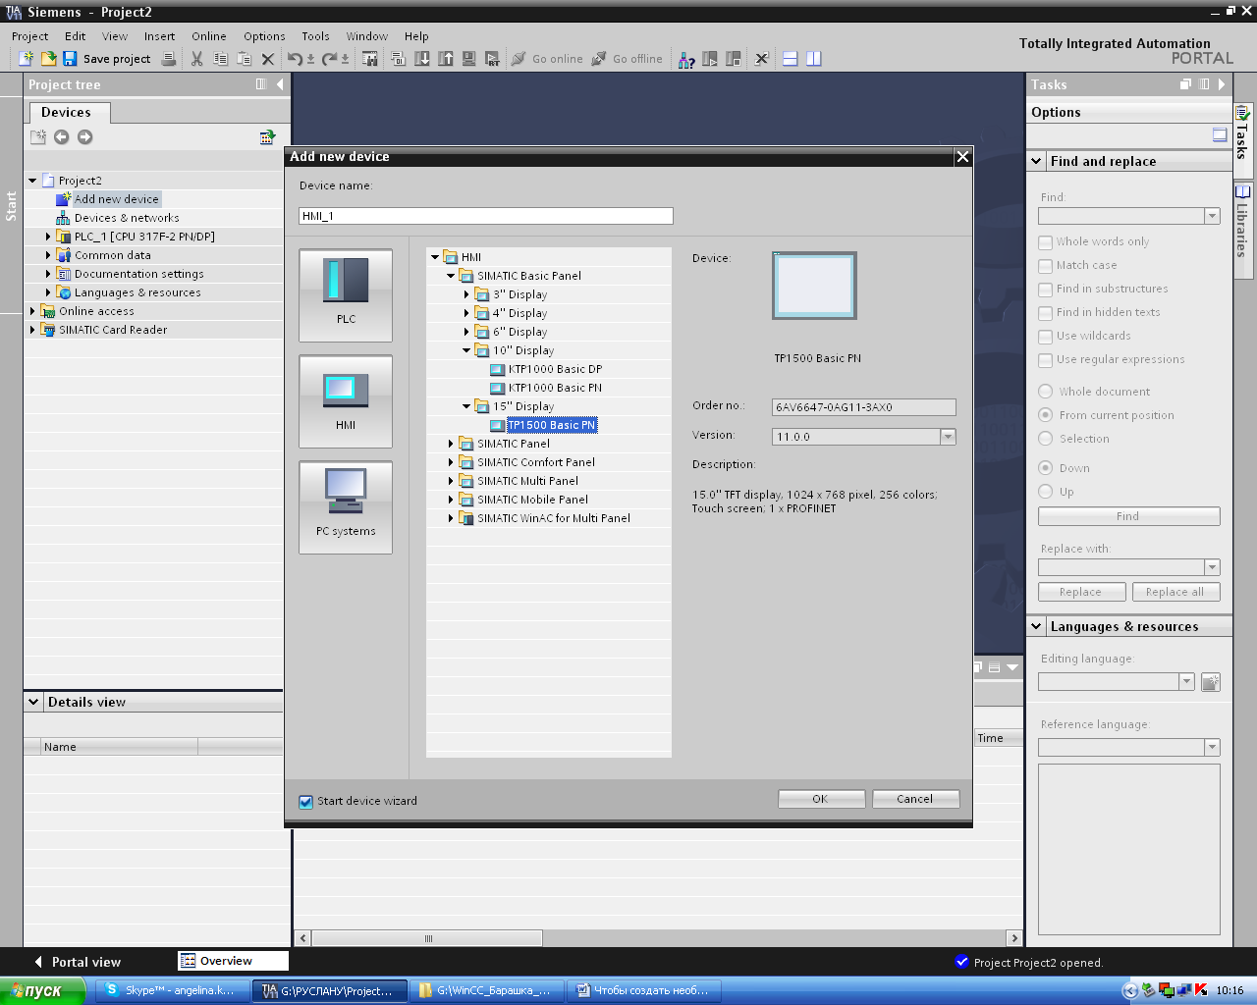Collapse the Languages & resources section
The image size is (1257, 1005).
tap(1036, 626)
